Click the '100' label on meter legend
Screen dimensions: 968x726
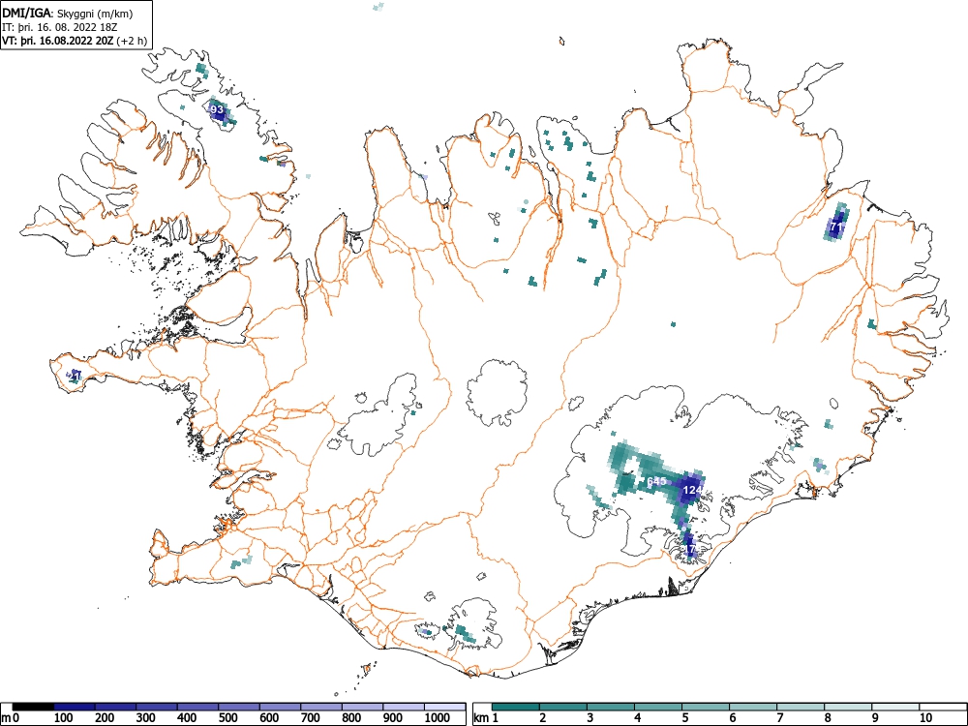click(64, 717)
